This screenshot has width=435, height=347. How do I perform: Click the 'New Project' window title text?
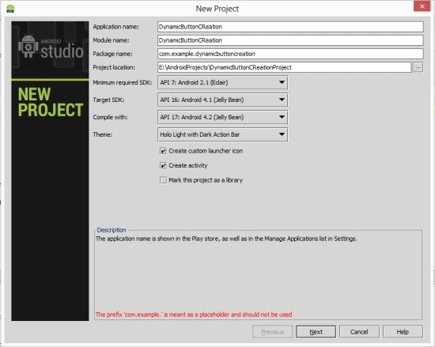click(217, 9)
